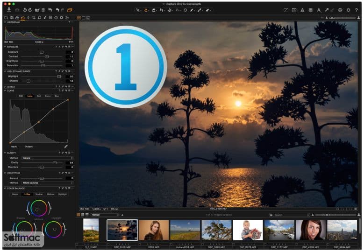
Task: Open the Vignetting Method dropdown
Action: pyautogui.click(x=47, y=183)
